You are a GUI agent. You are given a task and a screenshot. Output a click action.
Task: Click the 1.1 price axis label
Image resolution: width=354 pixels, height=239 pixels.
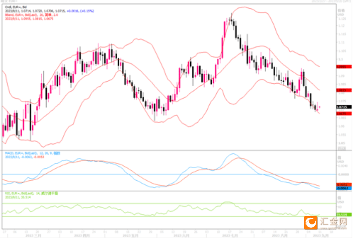click(x=340, y=59)
